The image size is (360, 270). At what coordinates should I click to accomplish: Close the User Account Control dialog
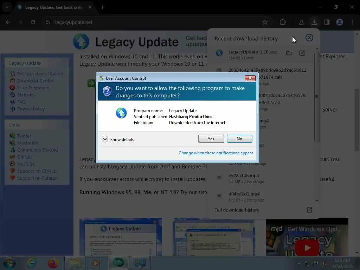[x=250, y=78]
